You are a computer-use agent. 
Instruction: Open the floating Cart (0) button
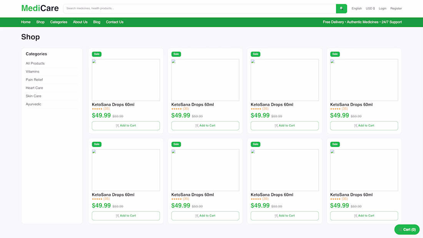(407, 230)
